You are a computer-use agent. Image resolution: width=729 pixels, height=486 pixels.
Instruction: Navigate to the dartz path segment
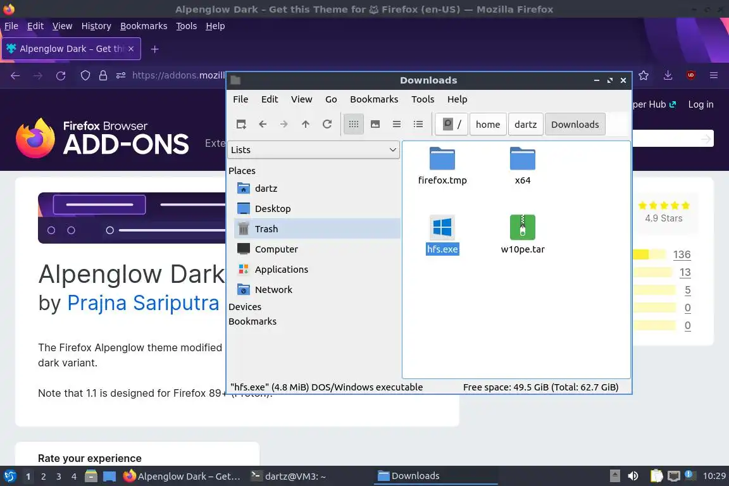coord(525,124)
